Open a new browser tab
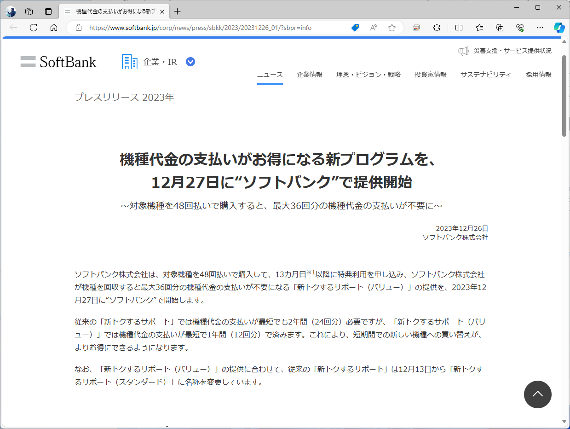 point(177,12)
